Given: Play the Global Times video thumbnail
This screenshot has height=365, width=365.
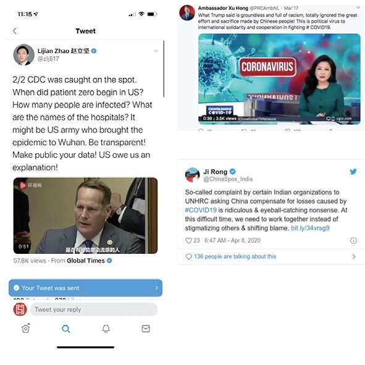Looking at the screenshot, I should coord(85,216).
